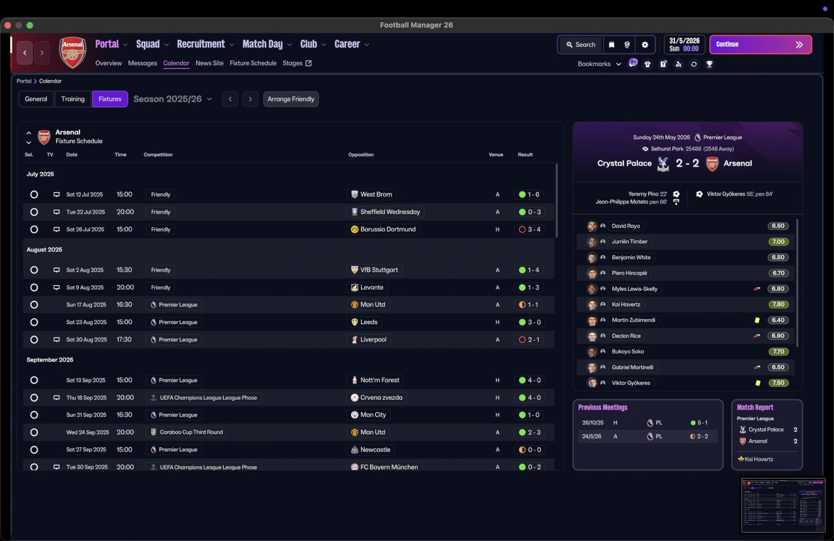
Task: Click the up chevron beside the Arsenal schedule
Action: [29, 133]
